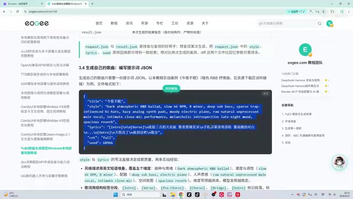
Task: Click the taskbar search box
Action: coord(140,195)
